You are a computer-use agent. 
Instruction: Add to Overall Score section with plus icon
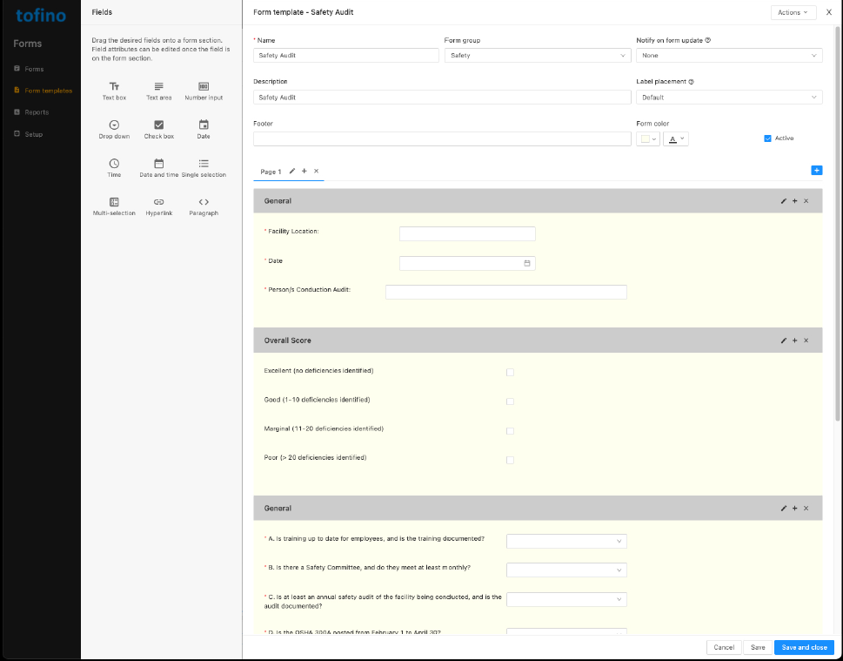tap(794, 341)
